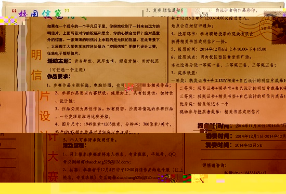286x194 pixels.
Task: Click the colorful "校园信笺" title text
Action: [40, 13]
